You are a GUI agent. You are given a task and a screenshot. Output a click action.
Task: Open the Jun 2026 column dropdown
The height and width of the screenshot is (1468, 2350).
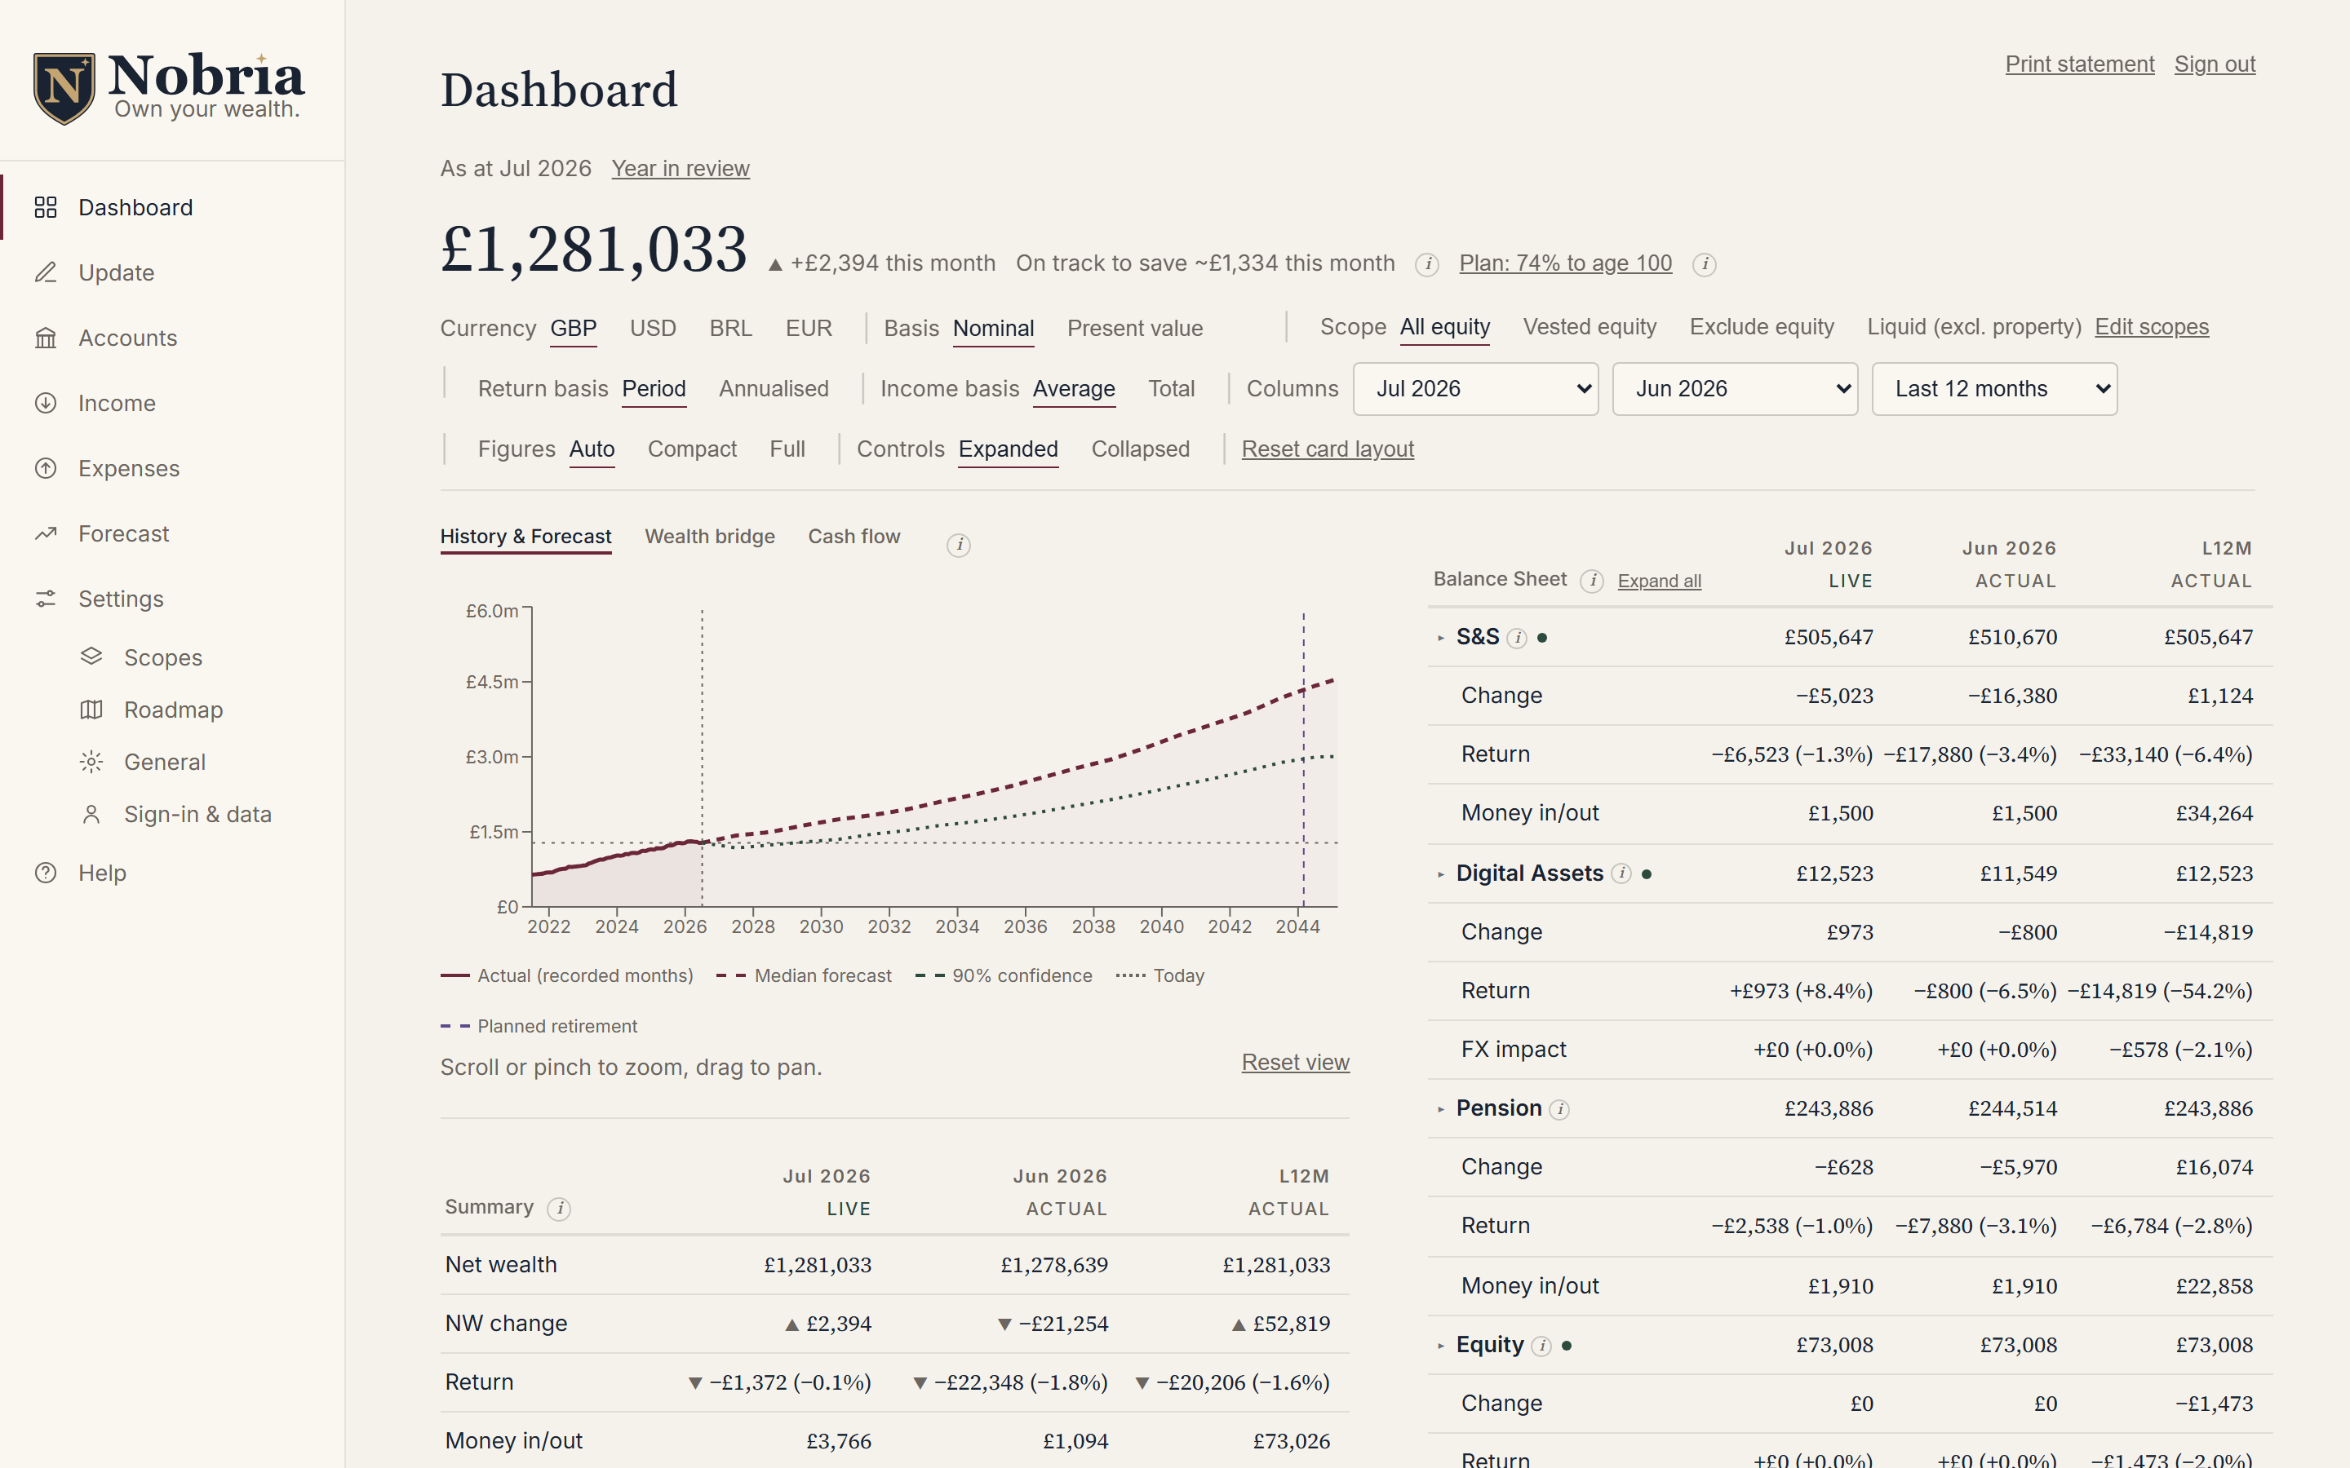click(x=1734, y=389)
